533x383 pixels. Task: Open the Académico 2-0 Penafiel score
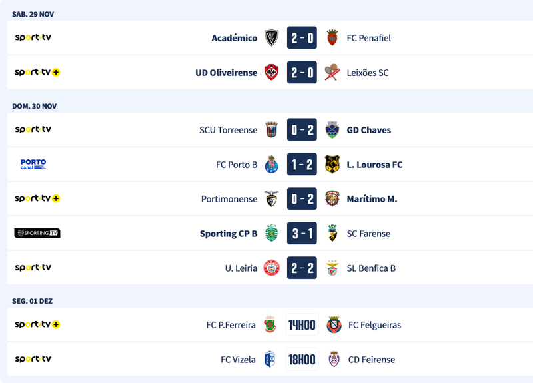pos(302,38)
